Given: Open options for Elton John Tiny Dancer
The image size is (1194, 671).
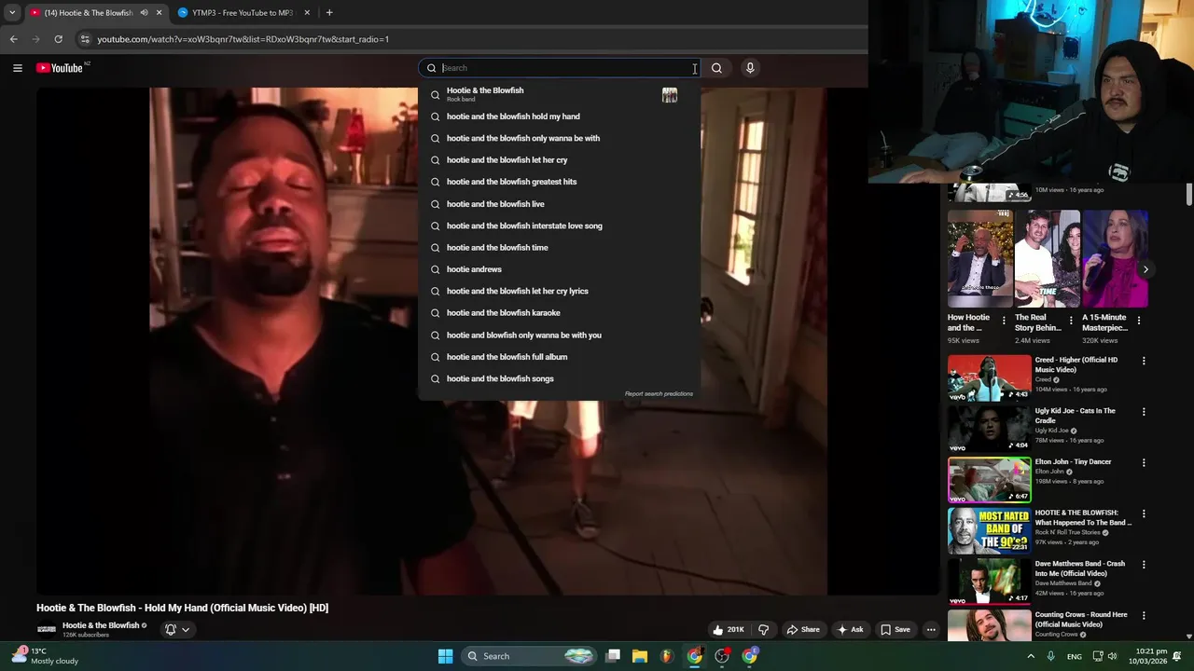Looking at the screenshot, I should (x=1144, y=462).
